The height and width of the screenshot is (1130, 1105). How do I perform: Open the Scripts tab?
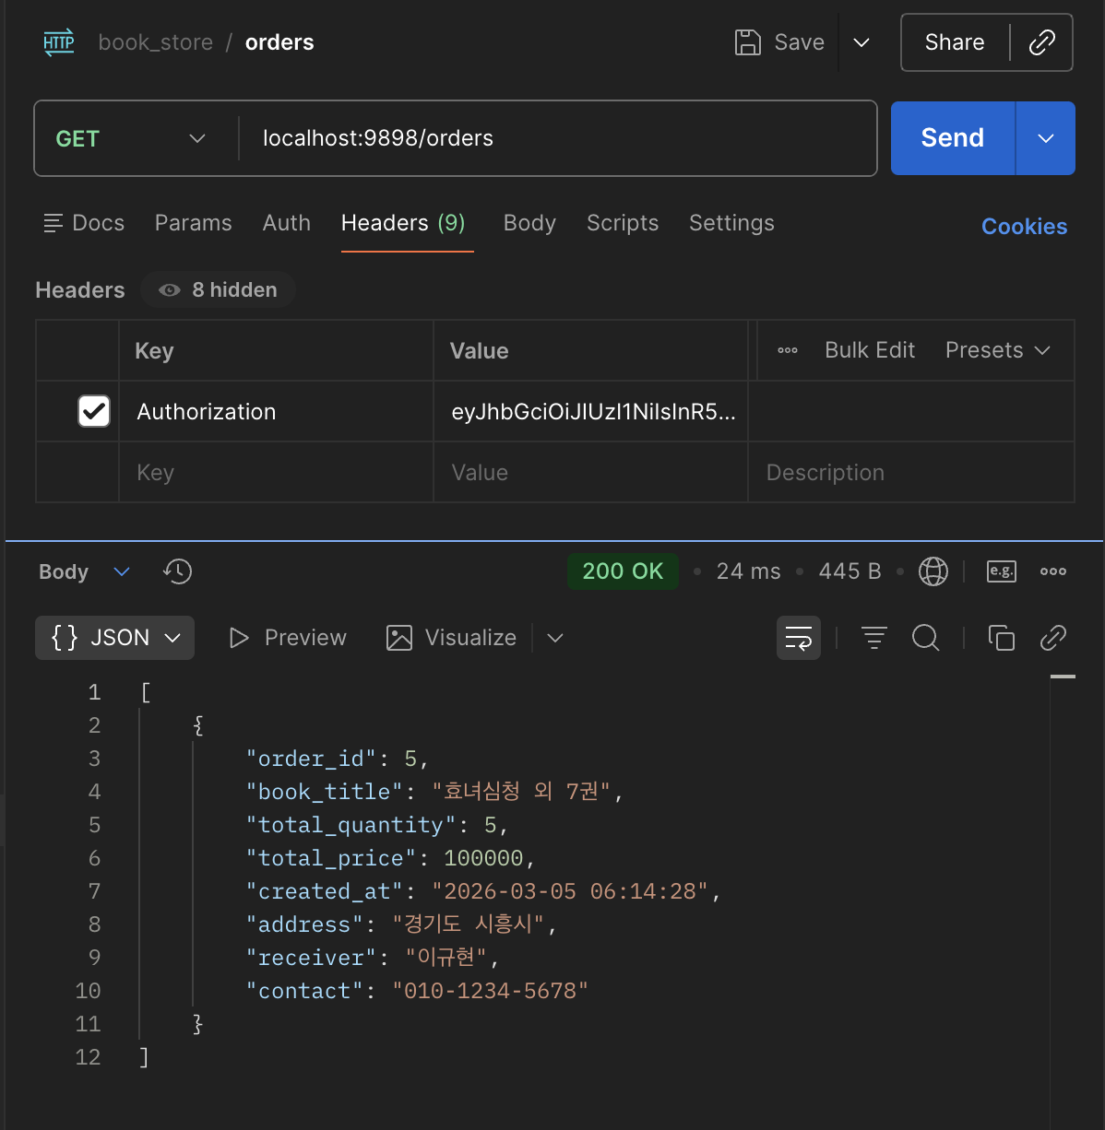623,223
